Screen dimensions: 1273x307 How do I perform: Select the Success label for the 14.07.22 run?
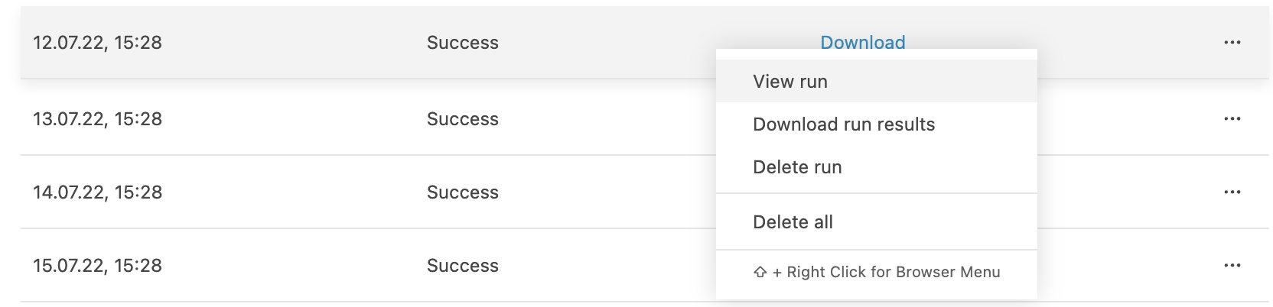click(x=462, y=192)
